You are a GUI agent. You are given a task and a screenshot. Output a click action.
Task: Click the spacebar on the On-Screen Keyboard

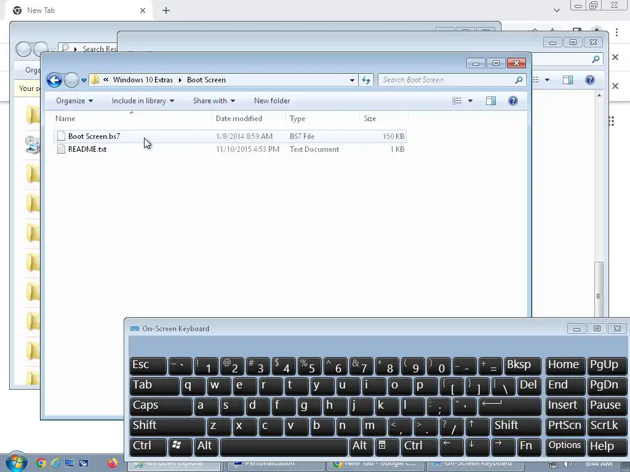pos(284,446)
